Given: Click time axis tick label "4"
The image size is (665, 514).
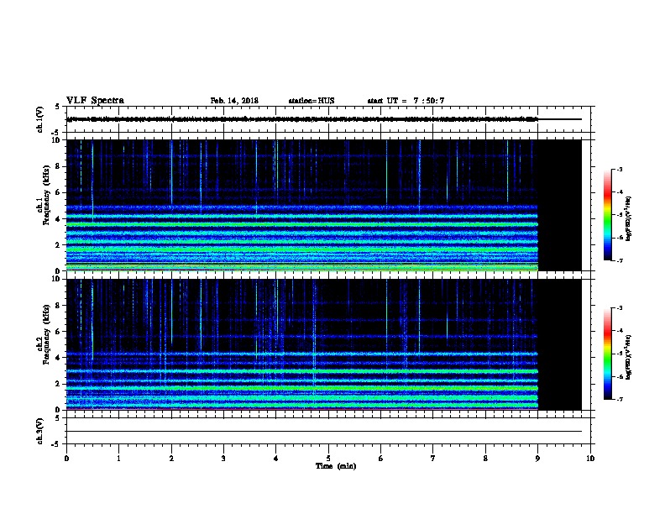Looking at the screenshot, I should click(276, 459).
